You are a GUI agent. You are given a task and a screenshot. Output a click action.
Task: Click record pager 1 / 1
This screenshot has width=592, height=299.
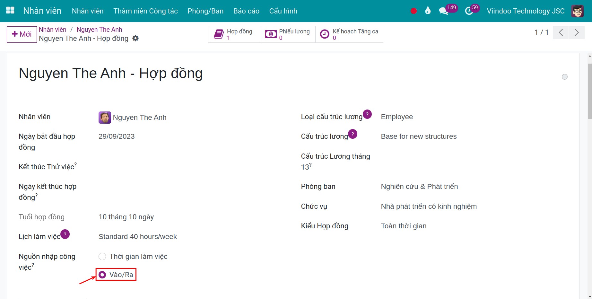541,32
